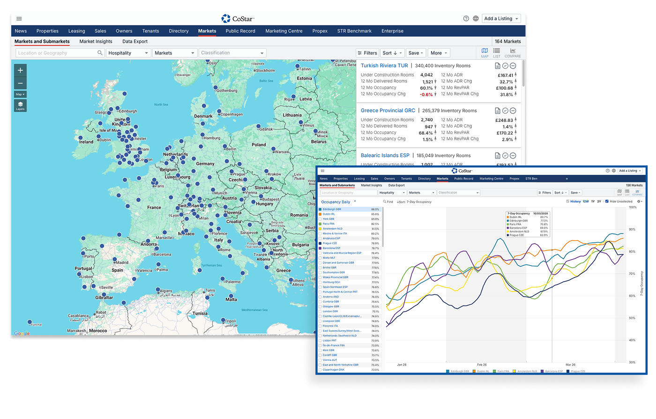Open the Layers panel on the map
This screenshot has height=419, width=656.
[20, 105]
